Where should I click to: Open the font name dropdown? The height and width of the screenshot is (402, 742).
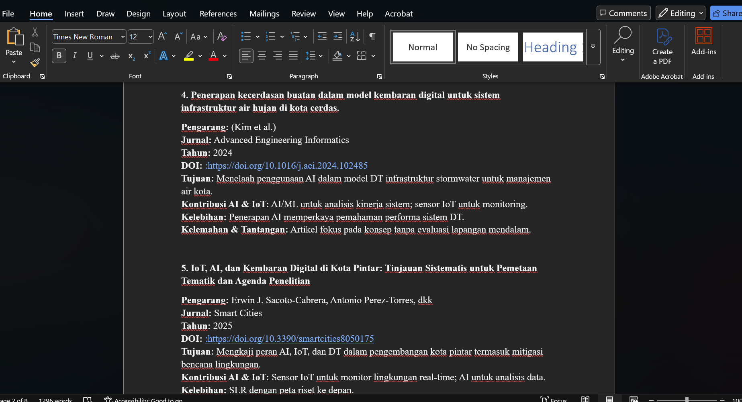[123, 37]
